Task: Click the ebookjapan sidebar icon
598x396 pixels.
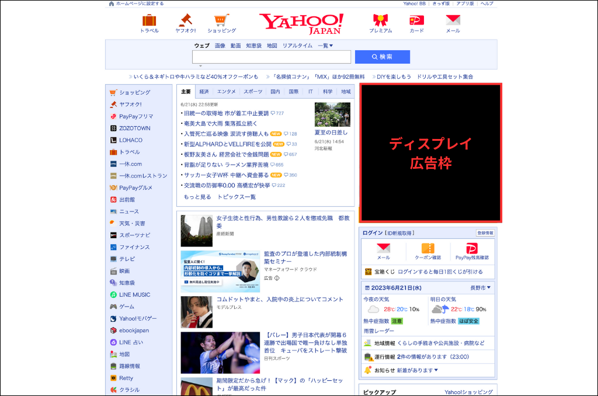Action: [113, 331]
